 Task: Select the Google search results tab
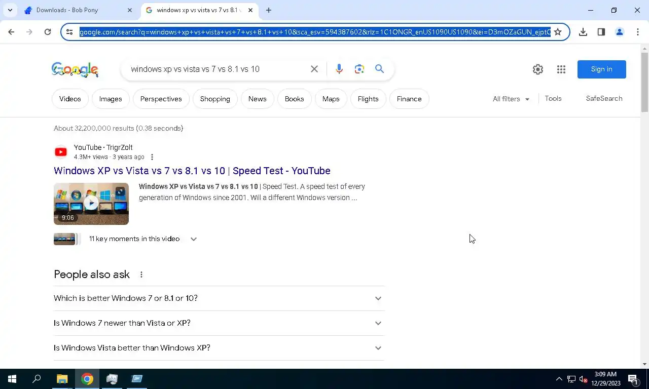coord(199,10)
